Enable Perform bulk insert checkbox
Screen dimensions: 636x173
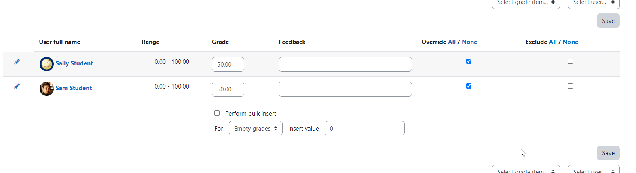point(217,113)
